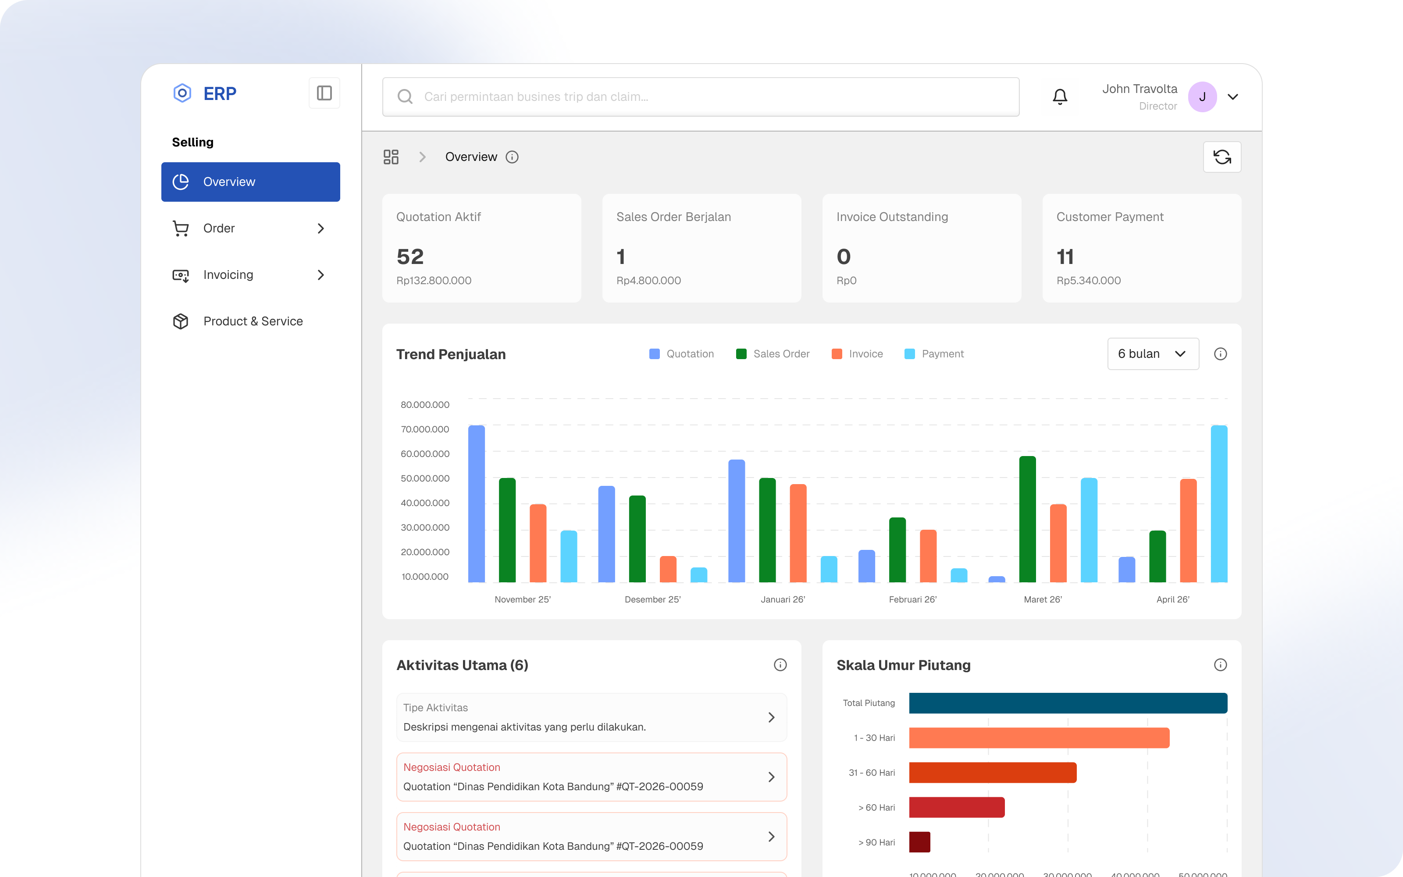Open Product & Service menu item
Image resolution: width=1403 pixels, height=877 pixels.
pos(250,321)
